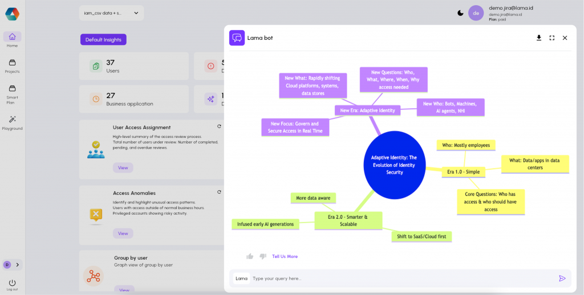Click the query input field
Image resolution: width=584 pixels, height=295 pixels.
[399, 278]
